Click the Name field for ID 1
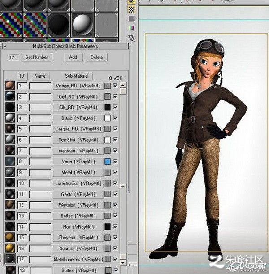The height and width of the screenshot is (274, 269). [40, 86]
